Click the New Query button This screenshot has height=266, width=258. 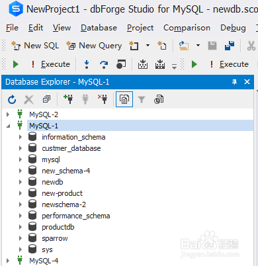(x=94, y=46)
